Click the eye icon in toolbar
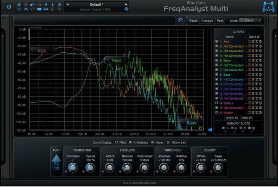 click(x=32, y=9)
